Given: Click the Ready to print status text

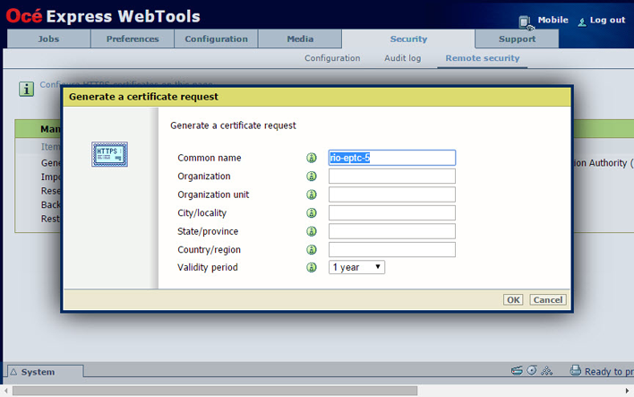Looking at the screenshot, I should [x=609, y=371].
